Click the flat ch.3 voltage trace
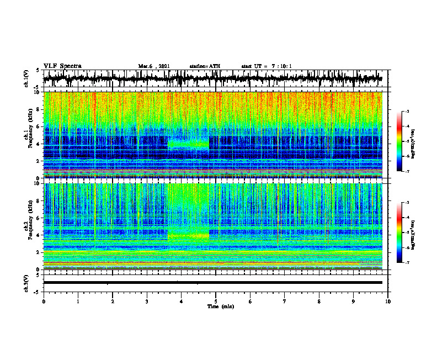 [x=212, y=283]
